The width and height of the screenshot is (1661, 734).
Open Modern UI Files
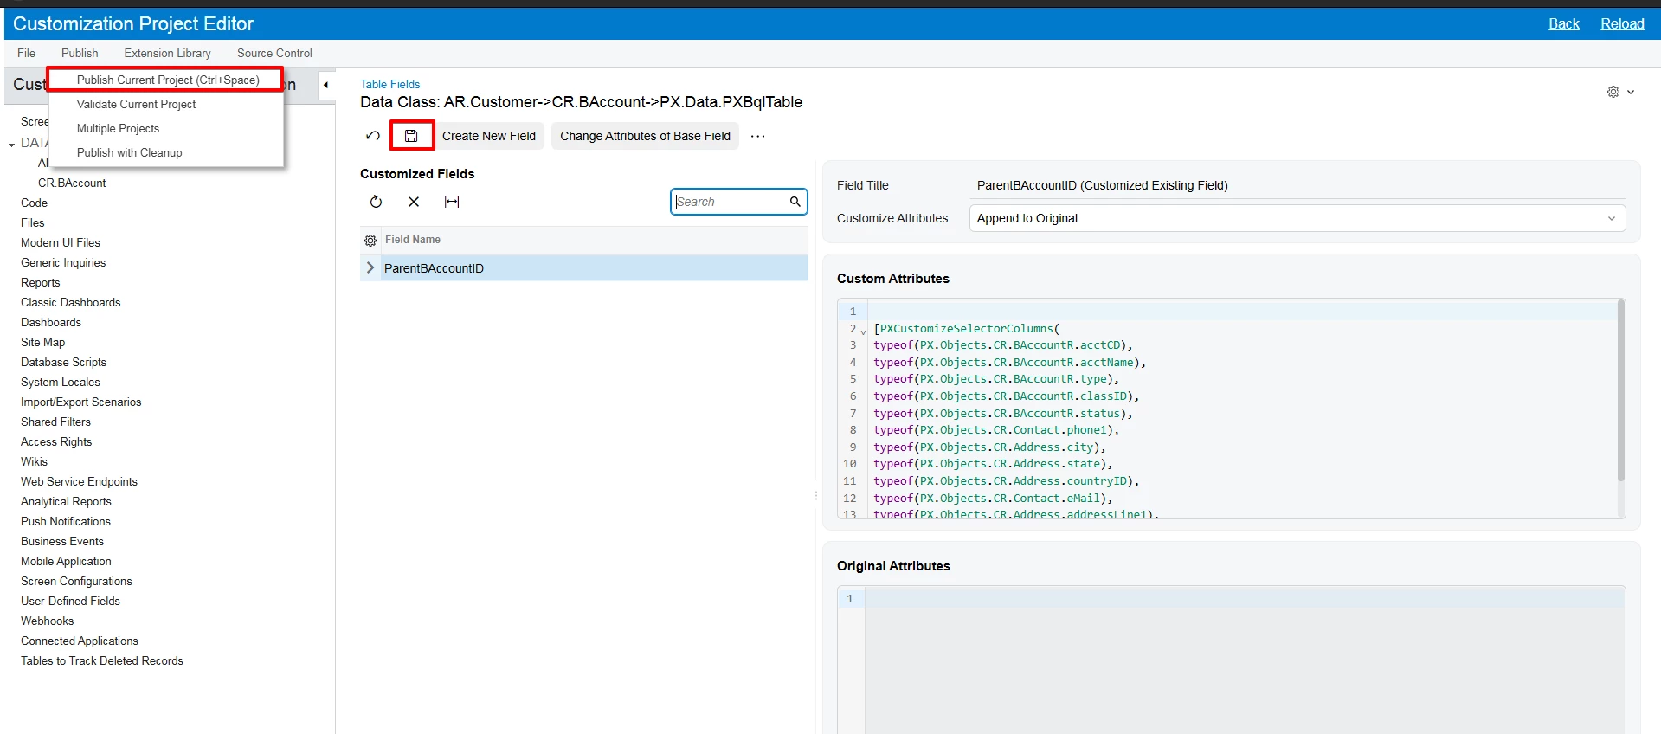coord(61,242)
